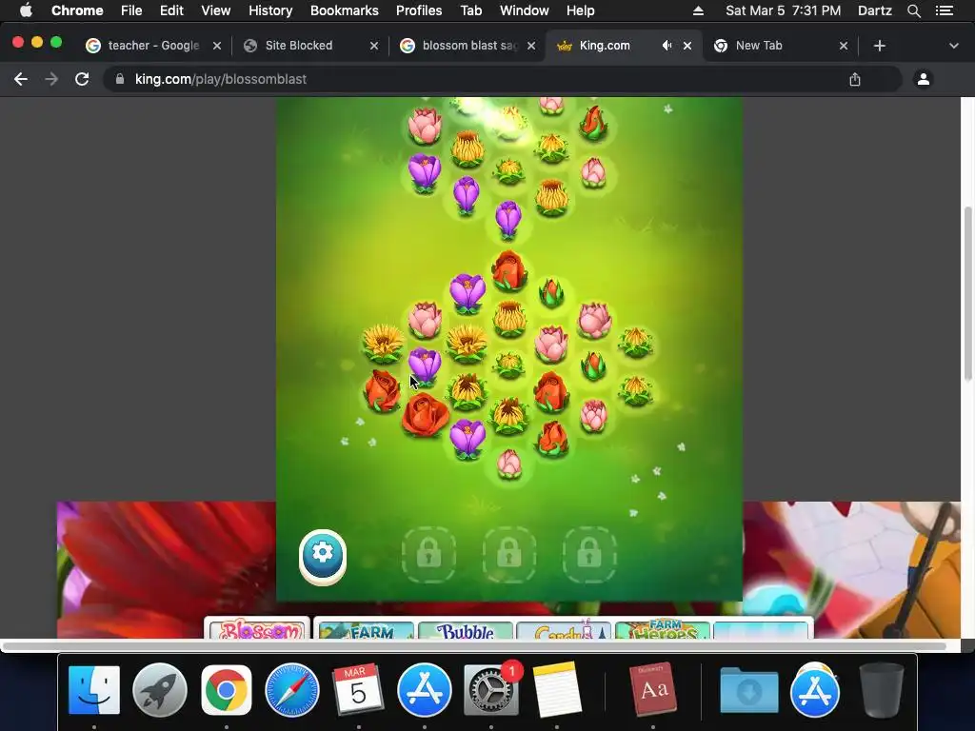This screenshot has width=975, height=731.
Task: Open Finder from the Dock
Action: click(x=94, y=690)
